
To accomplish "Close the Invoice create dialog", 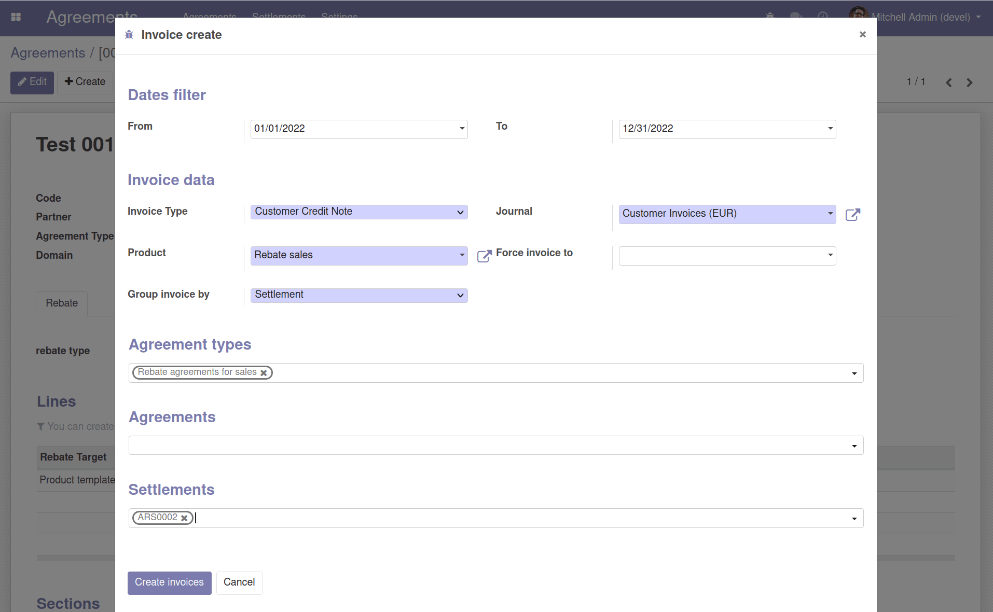I will point(863,34).
